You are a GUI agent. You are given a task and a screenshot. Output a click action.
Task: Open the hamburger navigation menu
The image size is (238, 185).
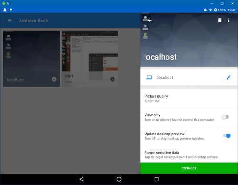(x=10, y=21)
